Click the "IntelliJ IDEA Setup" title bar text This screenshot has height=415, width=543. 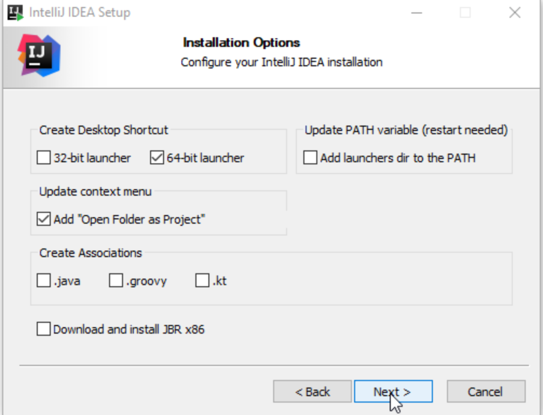coord(79,12)
